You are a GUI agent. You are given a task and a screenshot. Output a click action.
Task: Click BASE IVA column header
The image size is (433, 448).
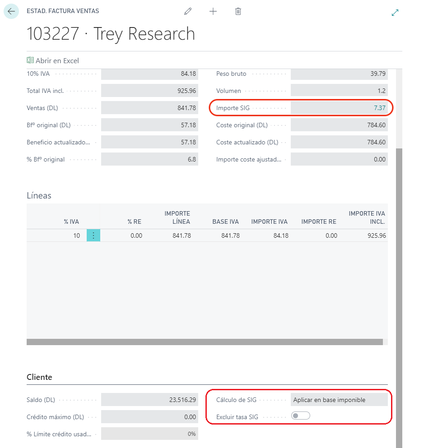pos(225,222)
